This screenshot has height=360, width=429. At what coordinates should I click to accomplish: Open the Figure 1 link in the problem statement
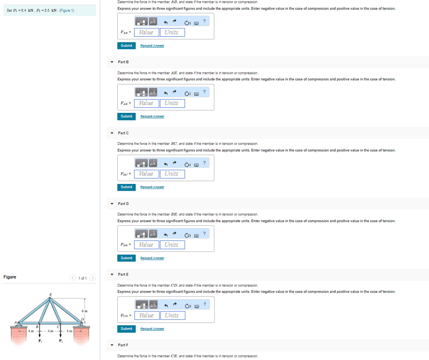point(67,10)
